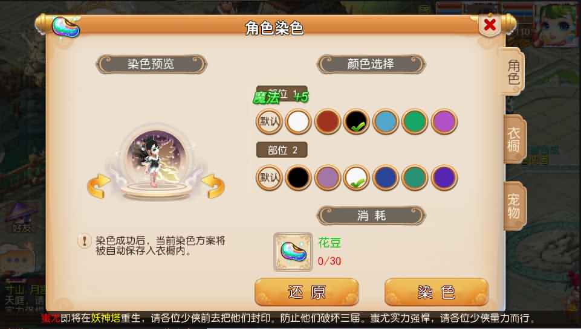Screen dimensions: 581x329
Task: Click the exclamation info icon beside the hint
Action: point(84,241)
